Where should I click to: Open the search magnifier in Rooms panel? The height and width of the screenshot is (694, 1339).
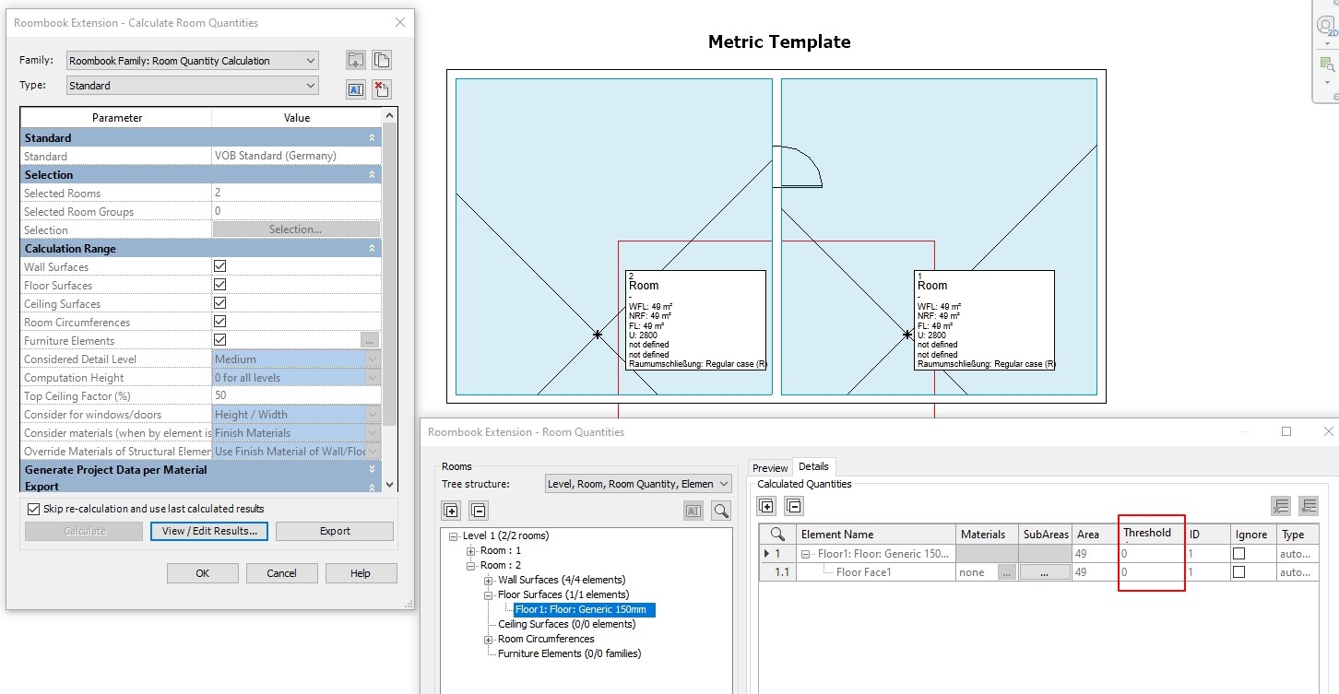(x=721, y=510)
